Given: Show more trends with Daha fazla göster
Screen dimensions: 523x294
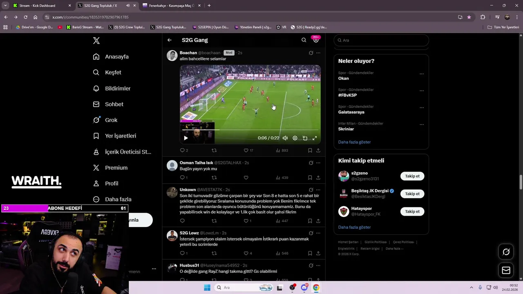Looking at the screenshot, I should pos(354,142).
